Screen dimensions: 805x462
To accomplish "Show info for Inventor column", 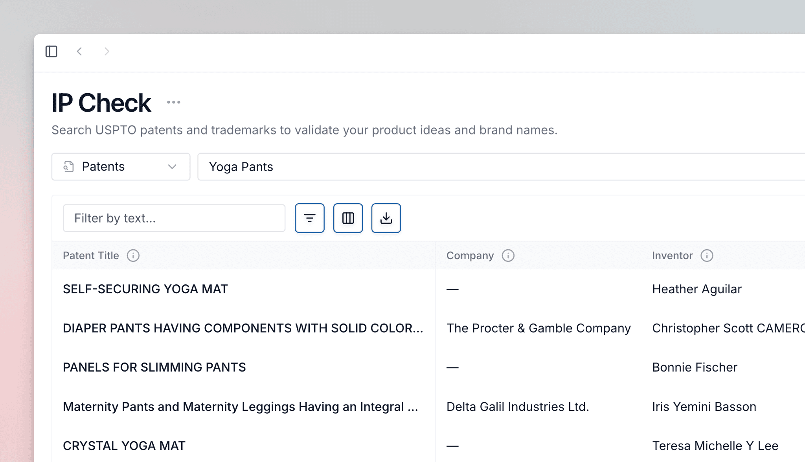I will pyautogui.click(x=707, y=256).
